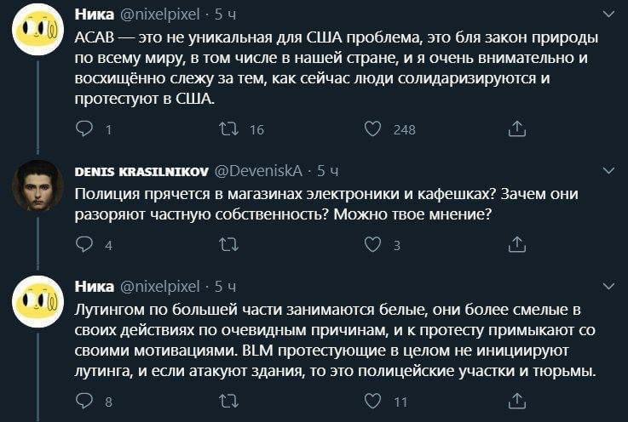This screenshot has height=422, width=628.
Task: Share the first tweet by Ника
Action: pos(516,129)
